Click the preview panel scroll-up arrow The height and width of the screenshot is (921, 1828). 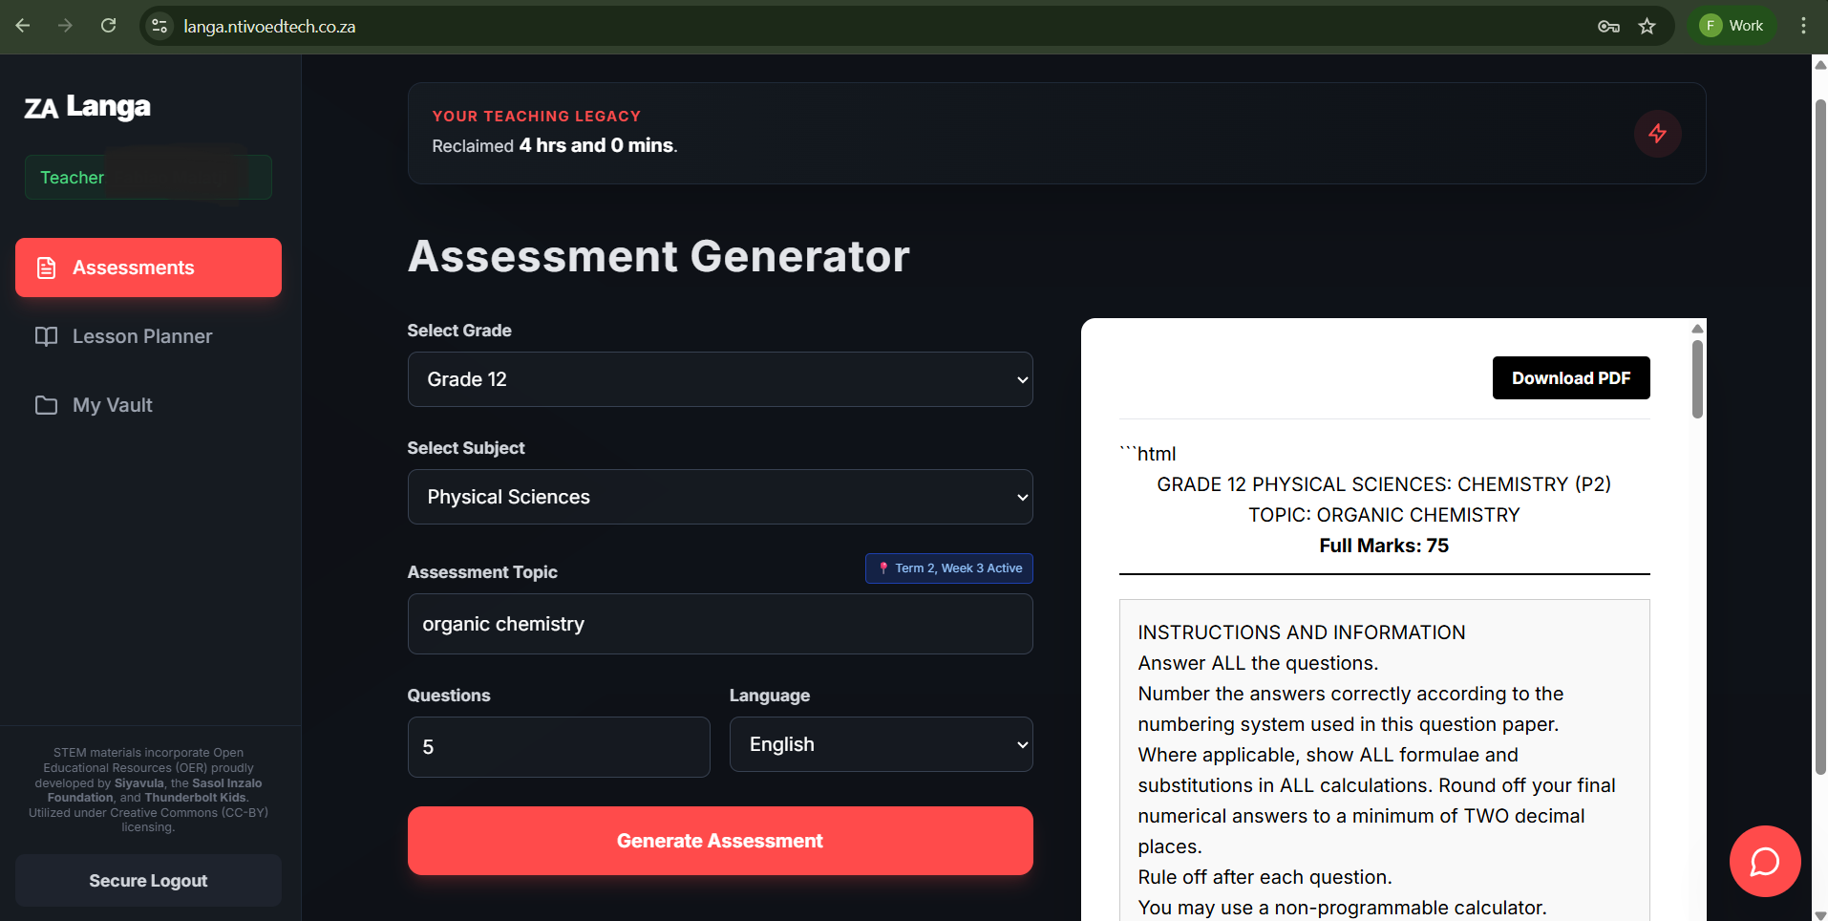(x=1697, y=329)
